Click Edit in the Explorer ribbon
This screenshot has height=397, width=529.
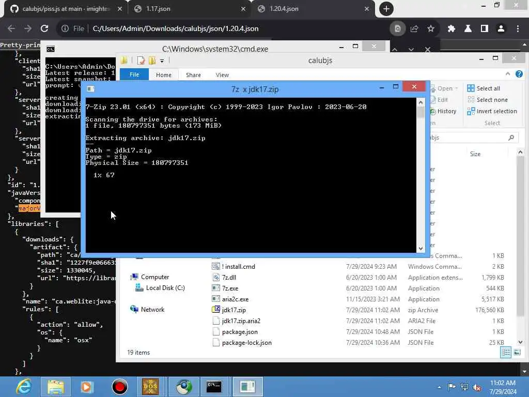439,100
